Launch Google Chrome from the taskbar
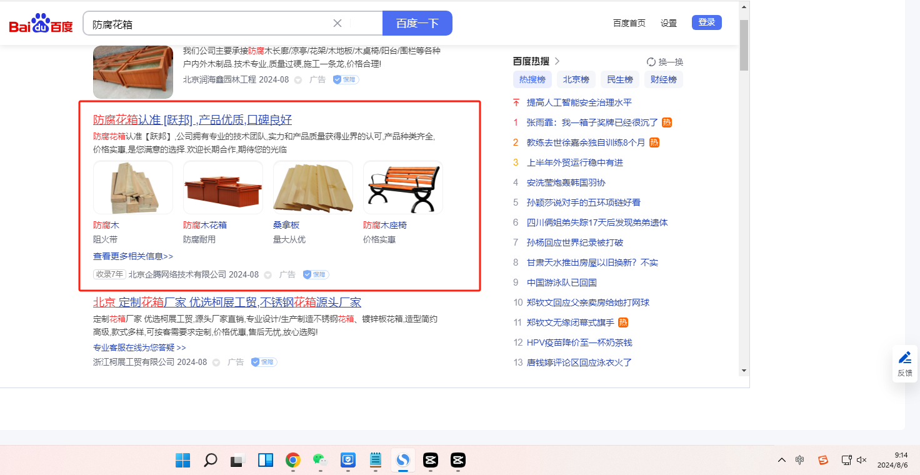 tap(292, 460)
